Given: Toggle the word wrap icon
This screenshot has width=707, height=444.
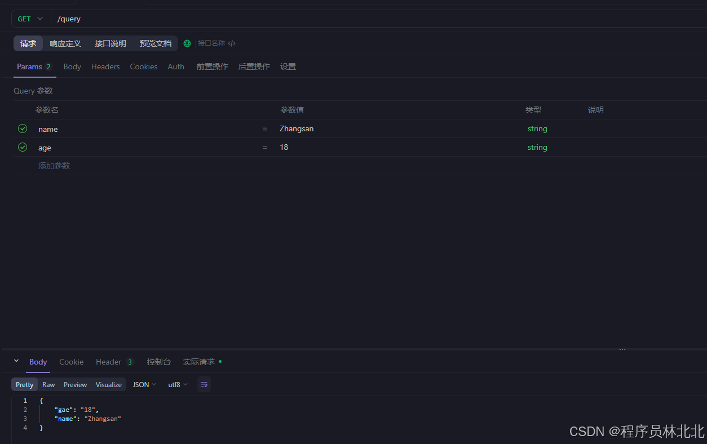Looking at the screenshot, I should pos(204,384).
